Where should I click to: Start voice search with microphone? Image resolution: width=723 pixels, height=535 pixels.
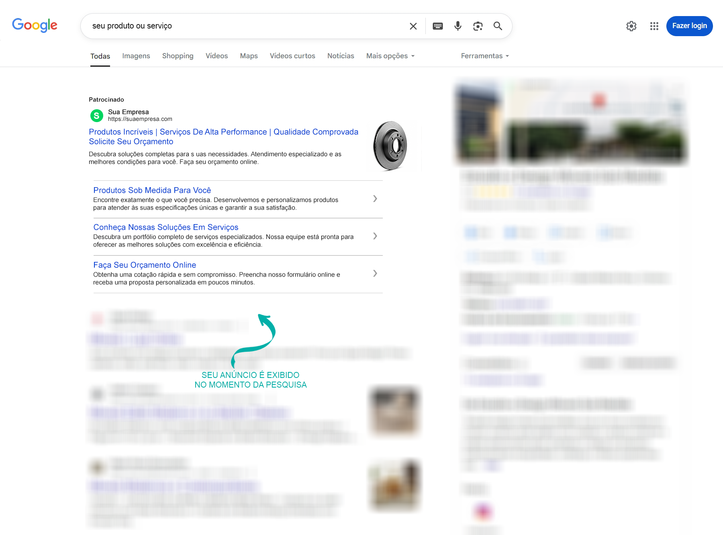click(x=457, y=26)
